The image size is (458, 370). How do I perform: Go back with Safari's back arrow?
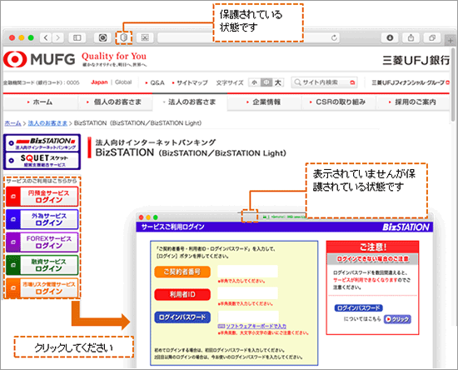[x=46, y=37]
